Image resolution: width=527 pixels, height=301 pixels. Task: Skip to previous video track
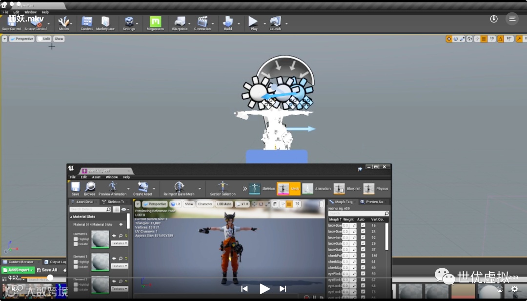coord(244,289)
